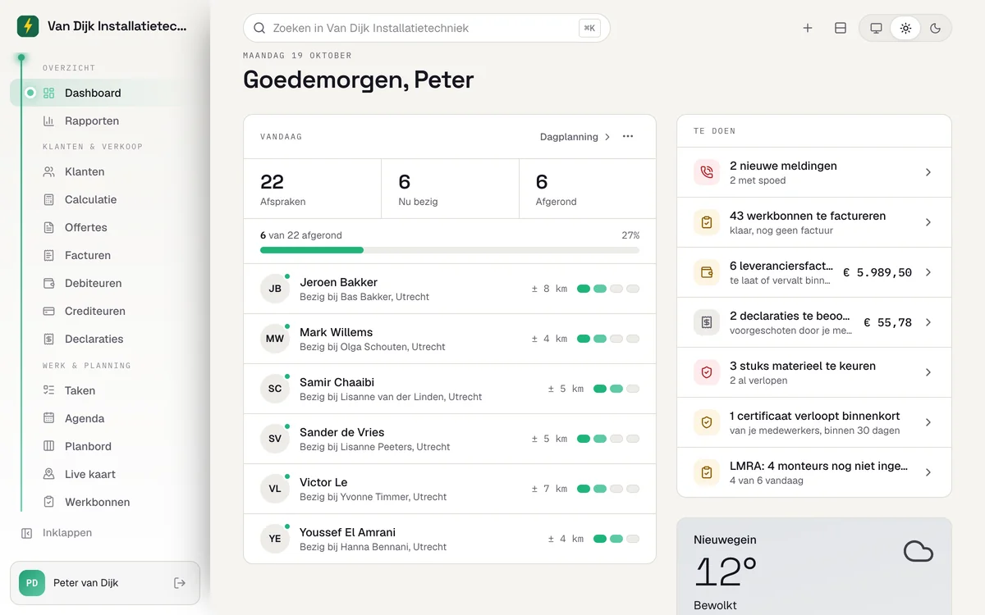The height and width of the screenshot is (615, 985).
Task: Click the plus icon in top bar
Action: coord(808,28)
